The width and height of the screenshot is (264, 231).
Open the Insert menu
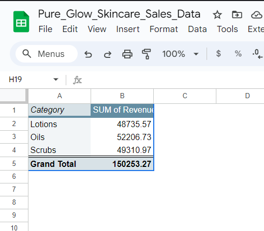pyautogui.click(x=128, y=29)
